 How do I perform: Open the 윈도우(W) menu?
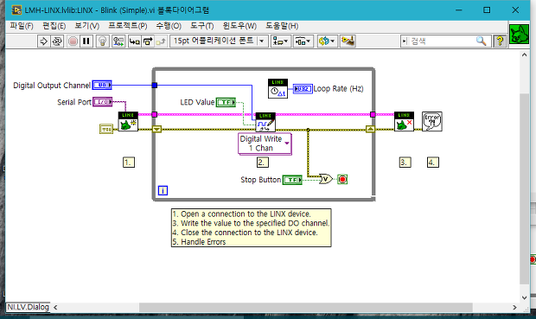pyautogui.click(x=239, y=26)
